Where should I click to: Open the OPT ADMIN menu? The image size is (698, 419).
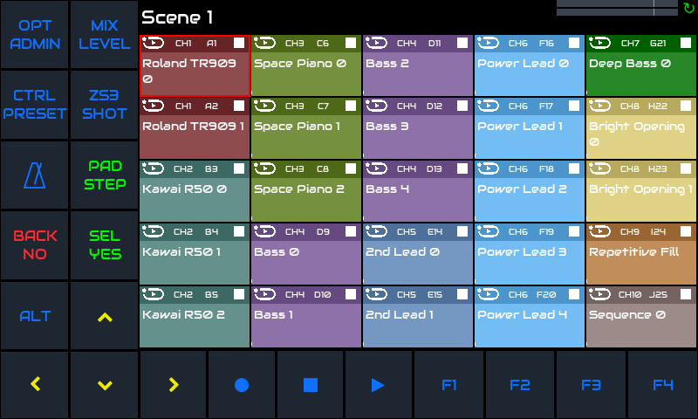35,35
